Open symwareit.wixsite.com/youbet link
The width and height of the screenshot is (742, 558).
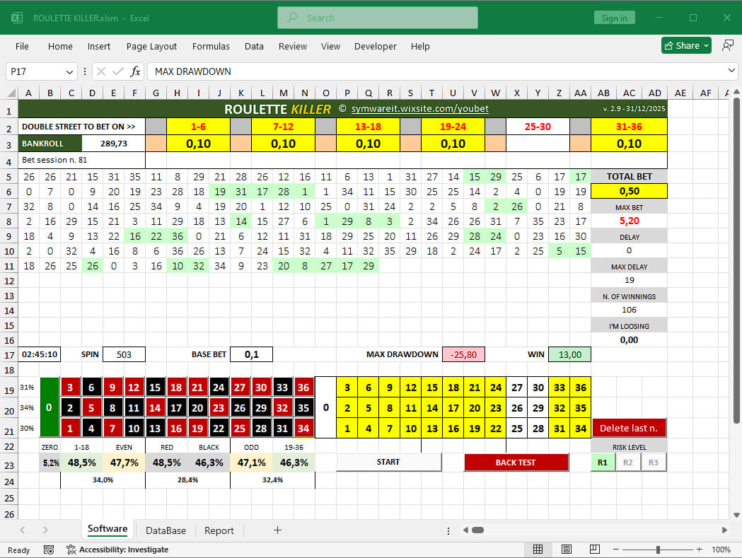click(x=419, y=108)
